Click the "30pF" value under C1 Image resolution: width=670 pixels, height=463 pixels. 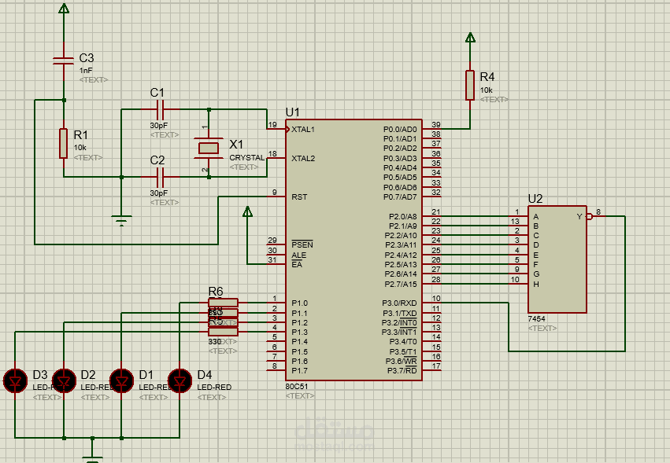(x=158, y=126)
